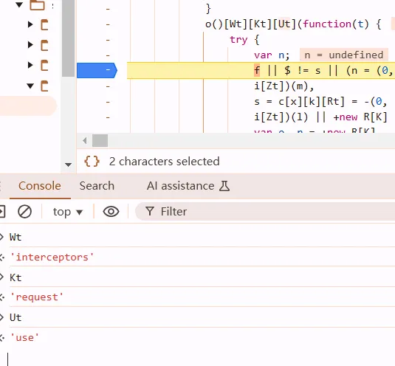Image resolution: width=395 pixels, height=366 pixels.
Task: Click the item icon of the expanded tree row
Action: coord(44,86)
